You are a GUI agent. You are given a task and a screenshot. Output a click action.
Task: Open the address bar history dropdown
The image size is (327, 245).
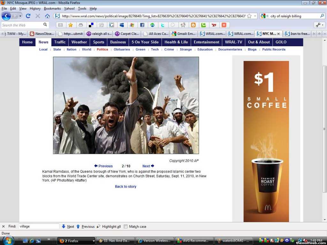pyautogui.click(x=255, y=16)
